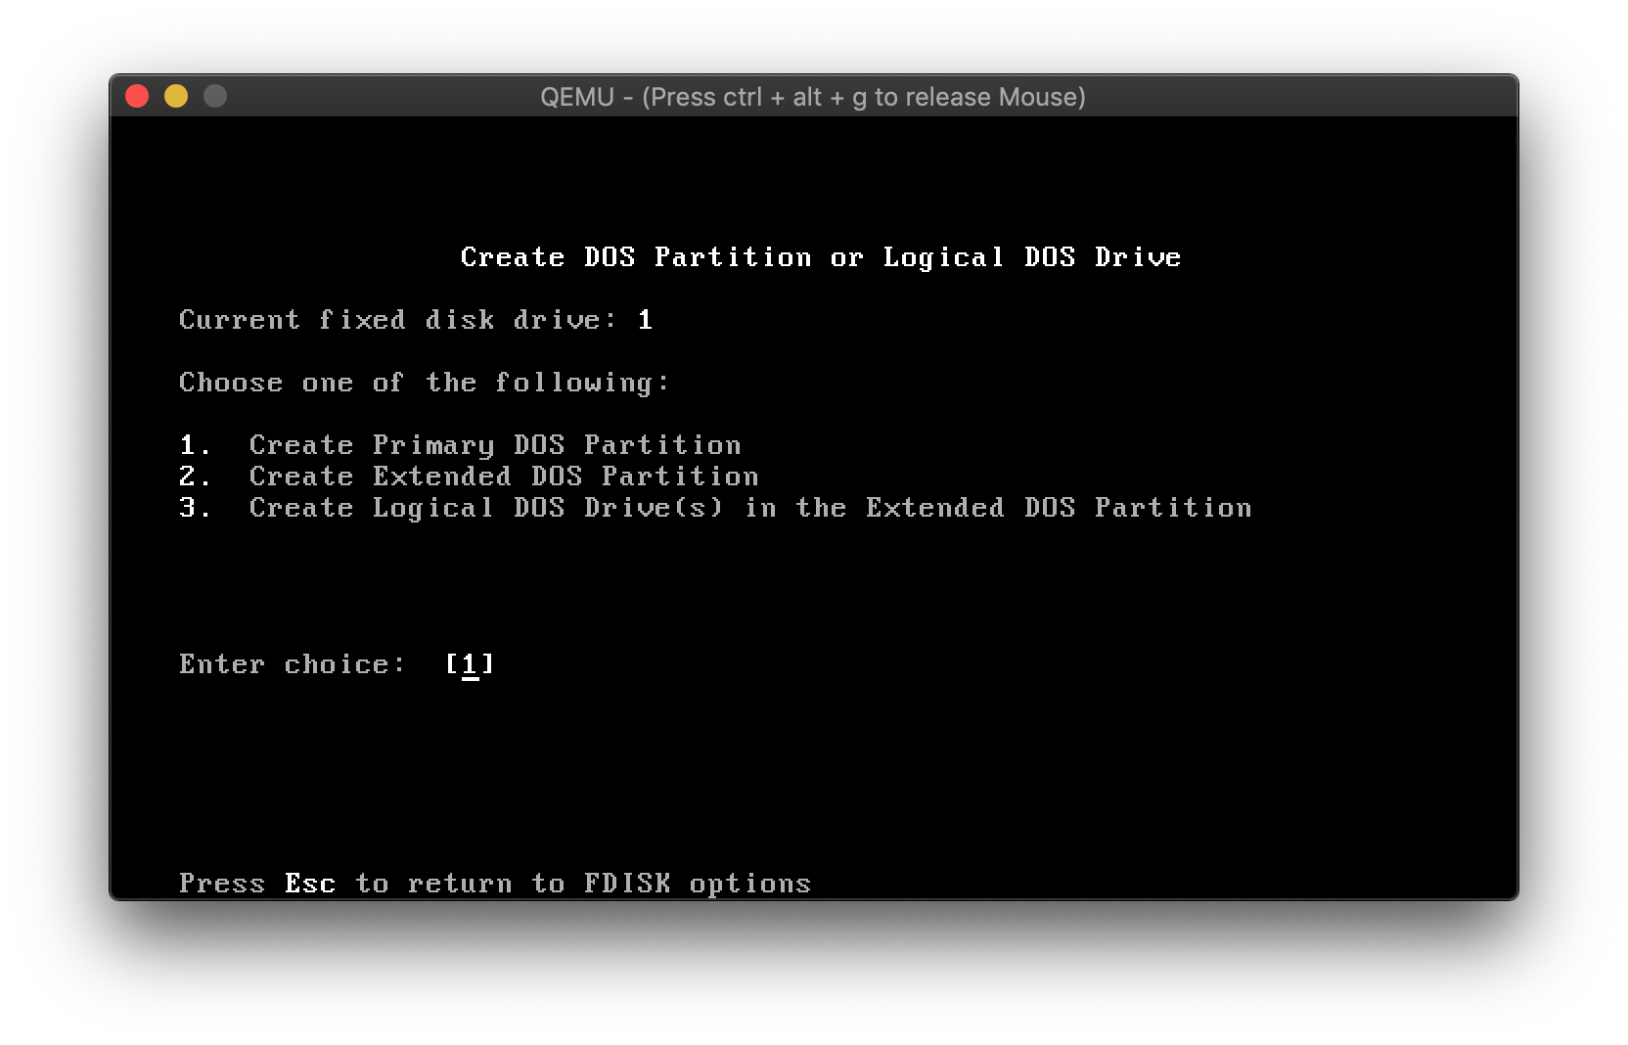
Task: Click the gray disabled zoom button
Action: [x=215, y=96]
